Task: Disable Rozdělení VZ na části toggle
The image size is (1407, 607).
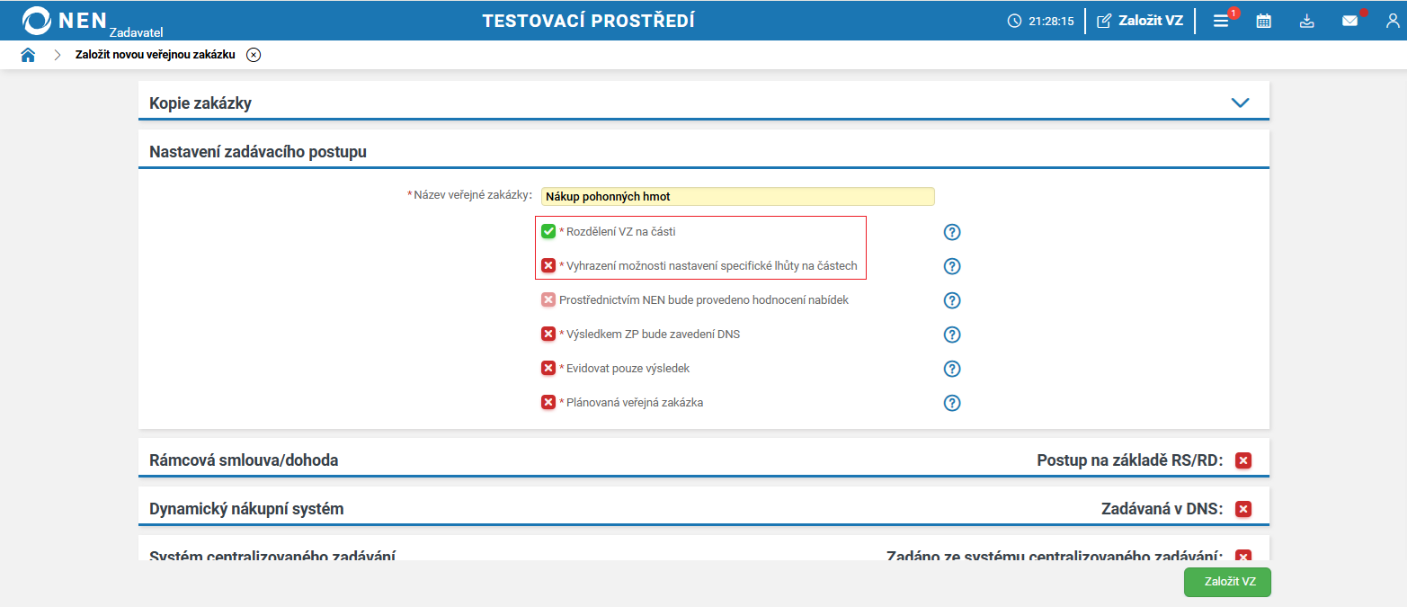Action: [548, 231]
